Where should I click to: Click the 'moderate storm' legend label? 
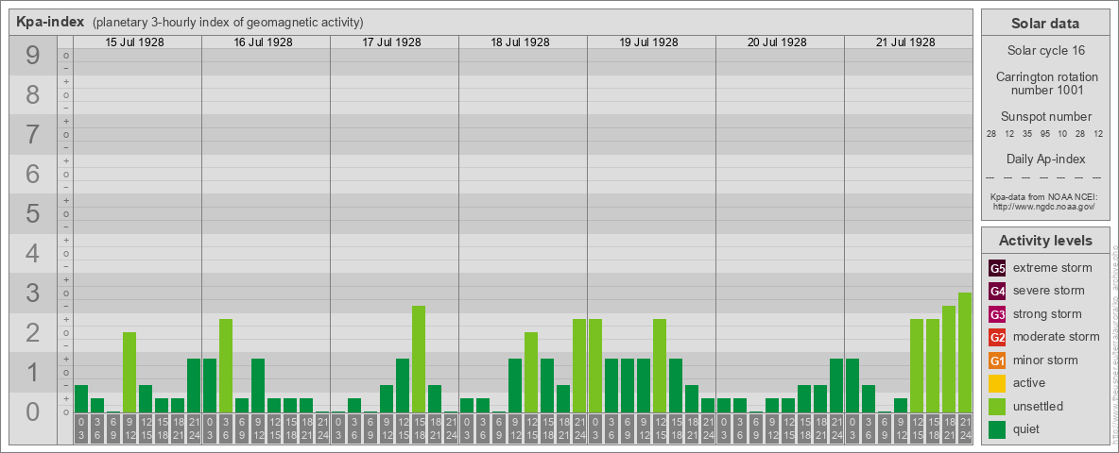pos(1057,336)
